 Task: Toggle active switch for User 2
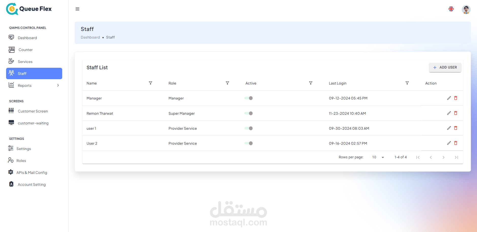(249, 143)
